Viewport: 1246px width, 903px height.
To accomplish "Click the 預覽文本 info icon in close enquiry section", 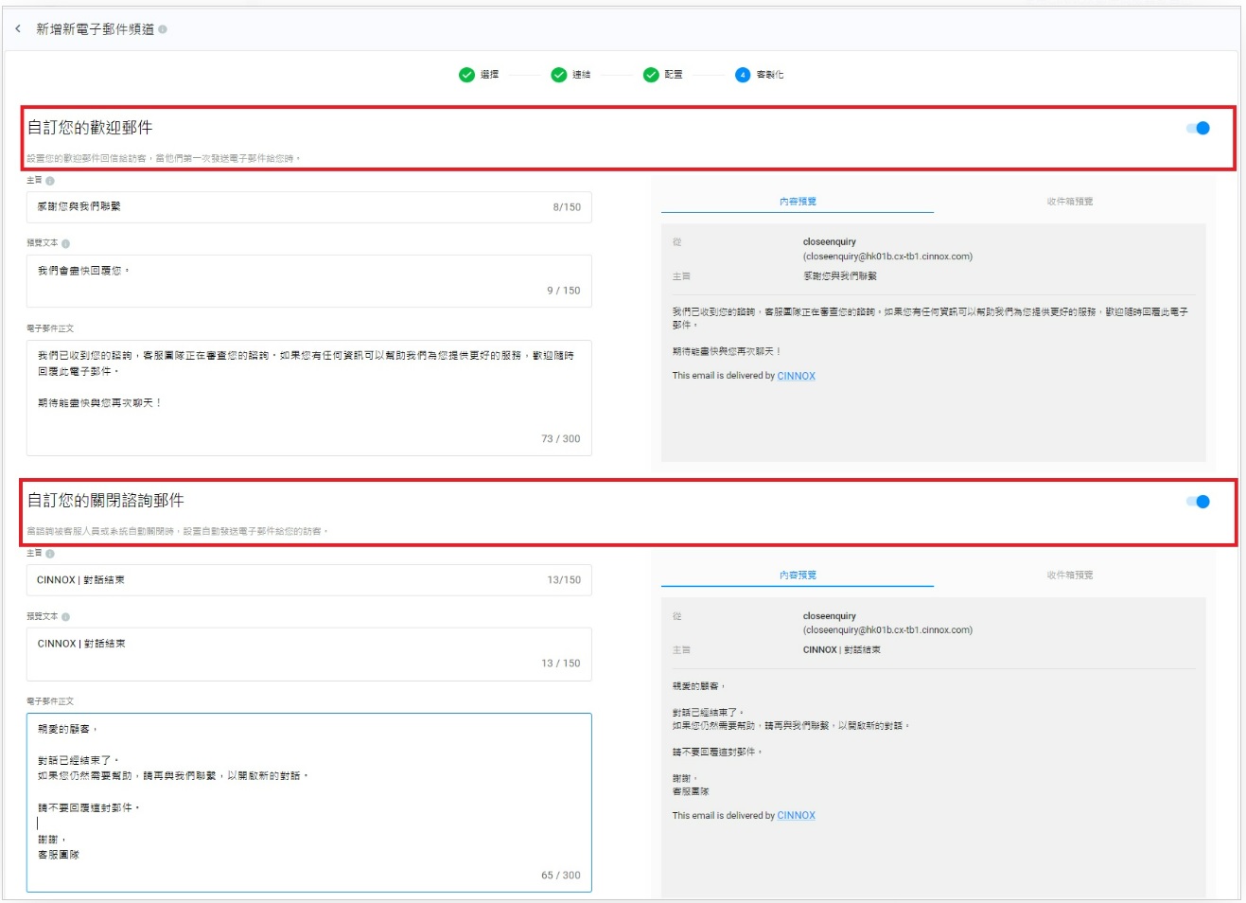I will [65, 617].
